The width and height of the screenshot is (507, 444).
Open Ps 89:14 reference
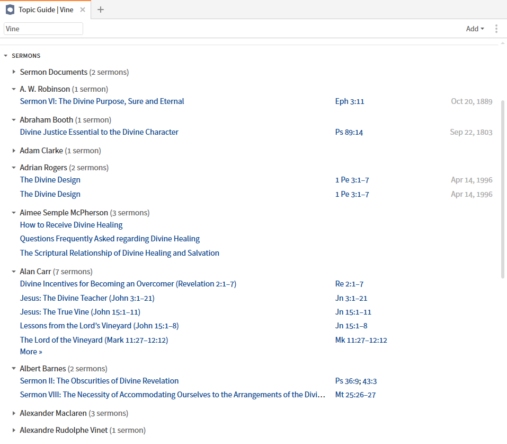349,132
